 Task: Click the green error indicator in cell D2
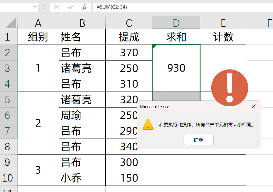(154, 46)
